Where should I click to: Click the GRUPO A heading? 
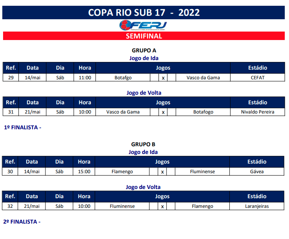[144, 50]
